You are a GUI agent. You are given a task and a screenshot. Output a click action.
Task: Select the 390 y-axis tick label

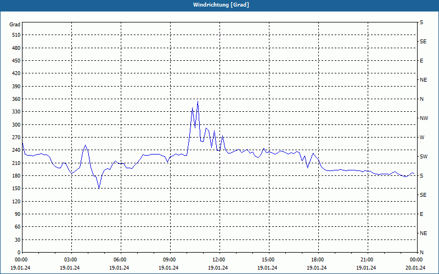pyautogui.click(x=16, y=86)
